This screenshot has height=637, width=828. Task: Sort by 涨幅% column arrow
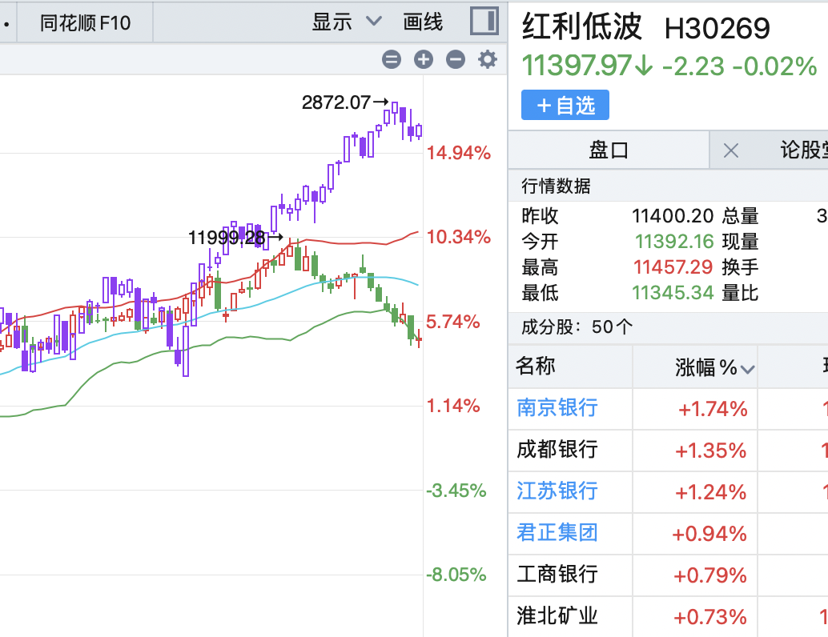(x=748, y=369)
